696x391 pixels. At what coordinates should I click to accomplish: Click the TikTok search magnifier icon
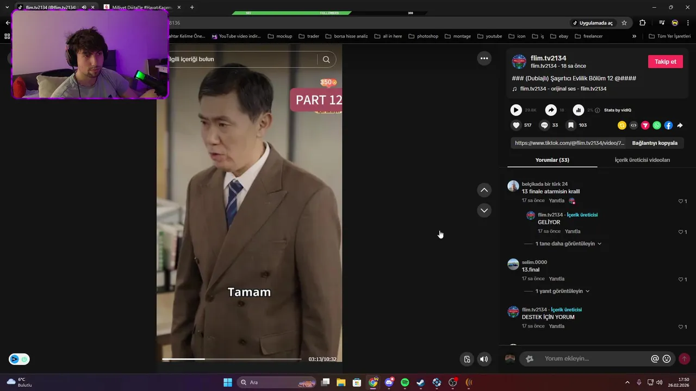(326, 59)
